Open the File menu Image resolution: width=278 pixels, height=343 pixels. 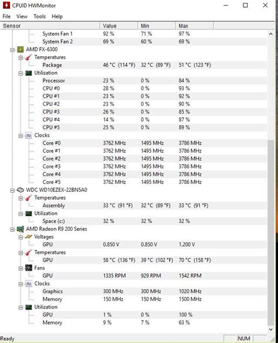[x=6, y=16]
